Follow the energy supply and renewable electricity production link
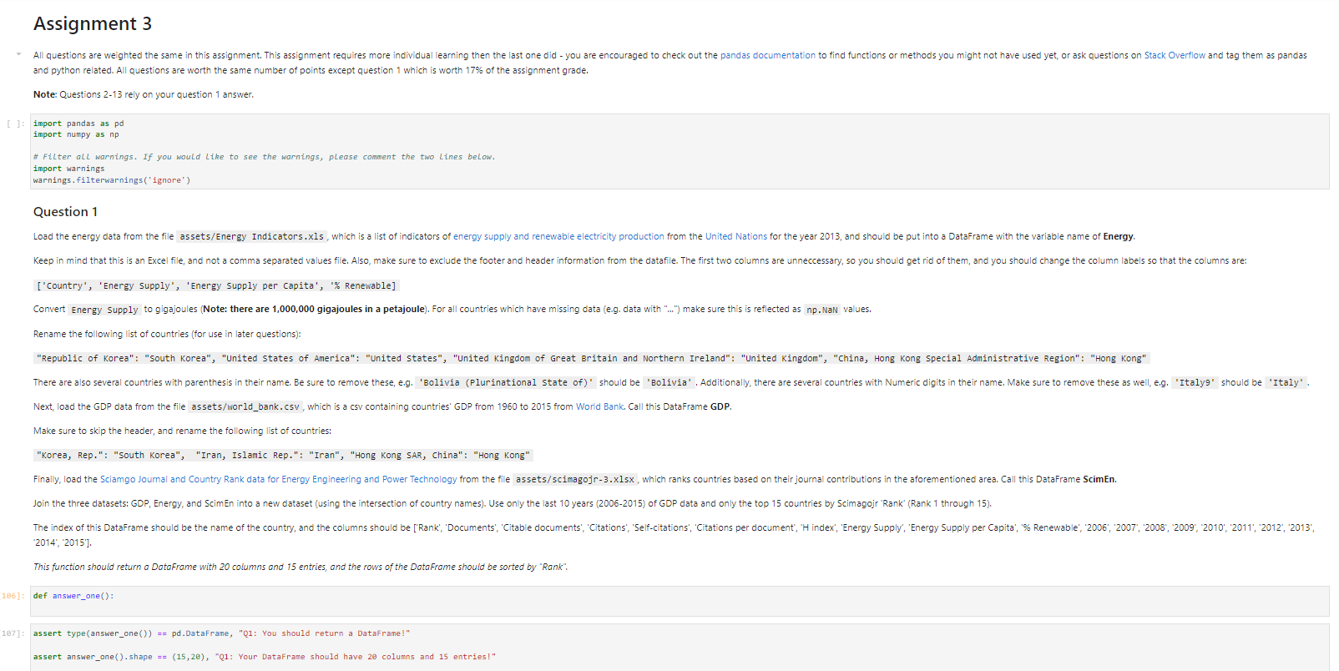The width and height of the screenshot is (1339, 671). coord(558,236)
